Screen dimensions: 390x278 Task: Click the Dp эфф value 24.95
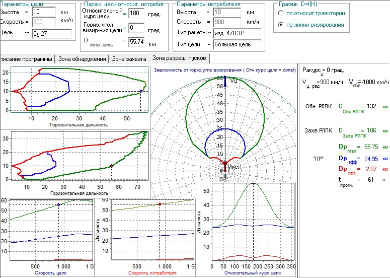point(371,159)
